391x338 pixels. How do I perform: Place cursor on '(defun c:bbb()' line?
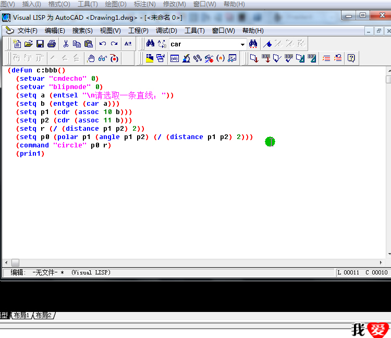(x=36, y=70)
